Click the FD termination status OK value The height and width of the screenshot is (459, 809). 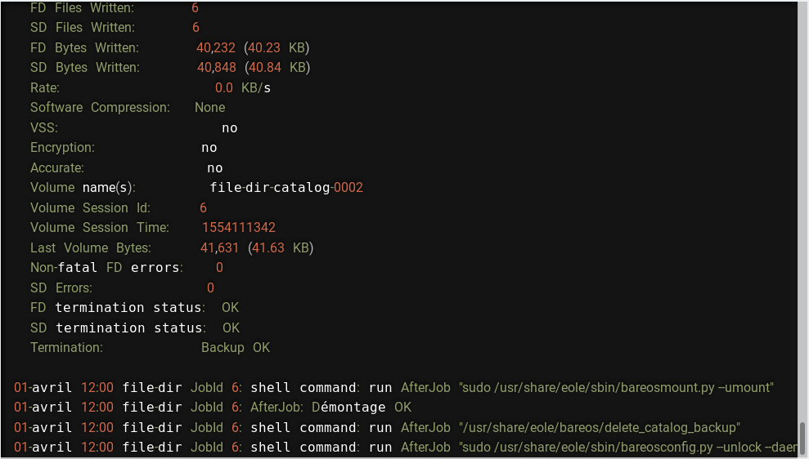[x=230, y=308]
